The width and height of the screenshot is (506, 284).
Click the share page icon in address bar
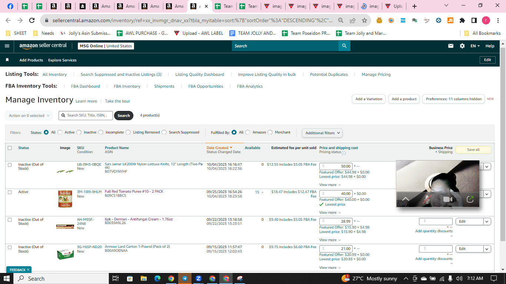coord(353,20)
